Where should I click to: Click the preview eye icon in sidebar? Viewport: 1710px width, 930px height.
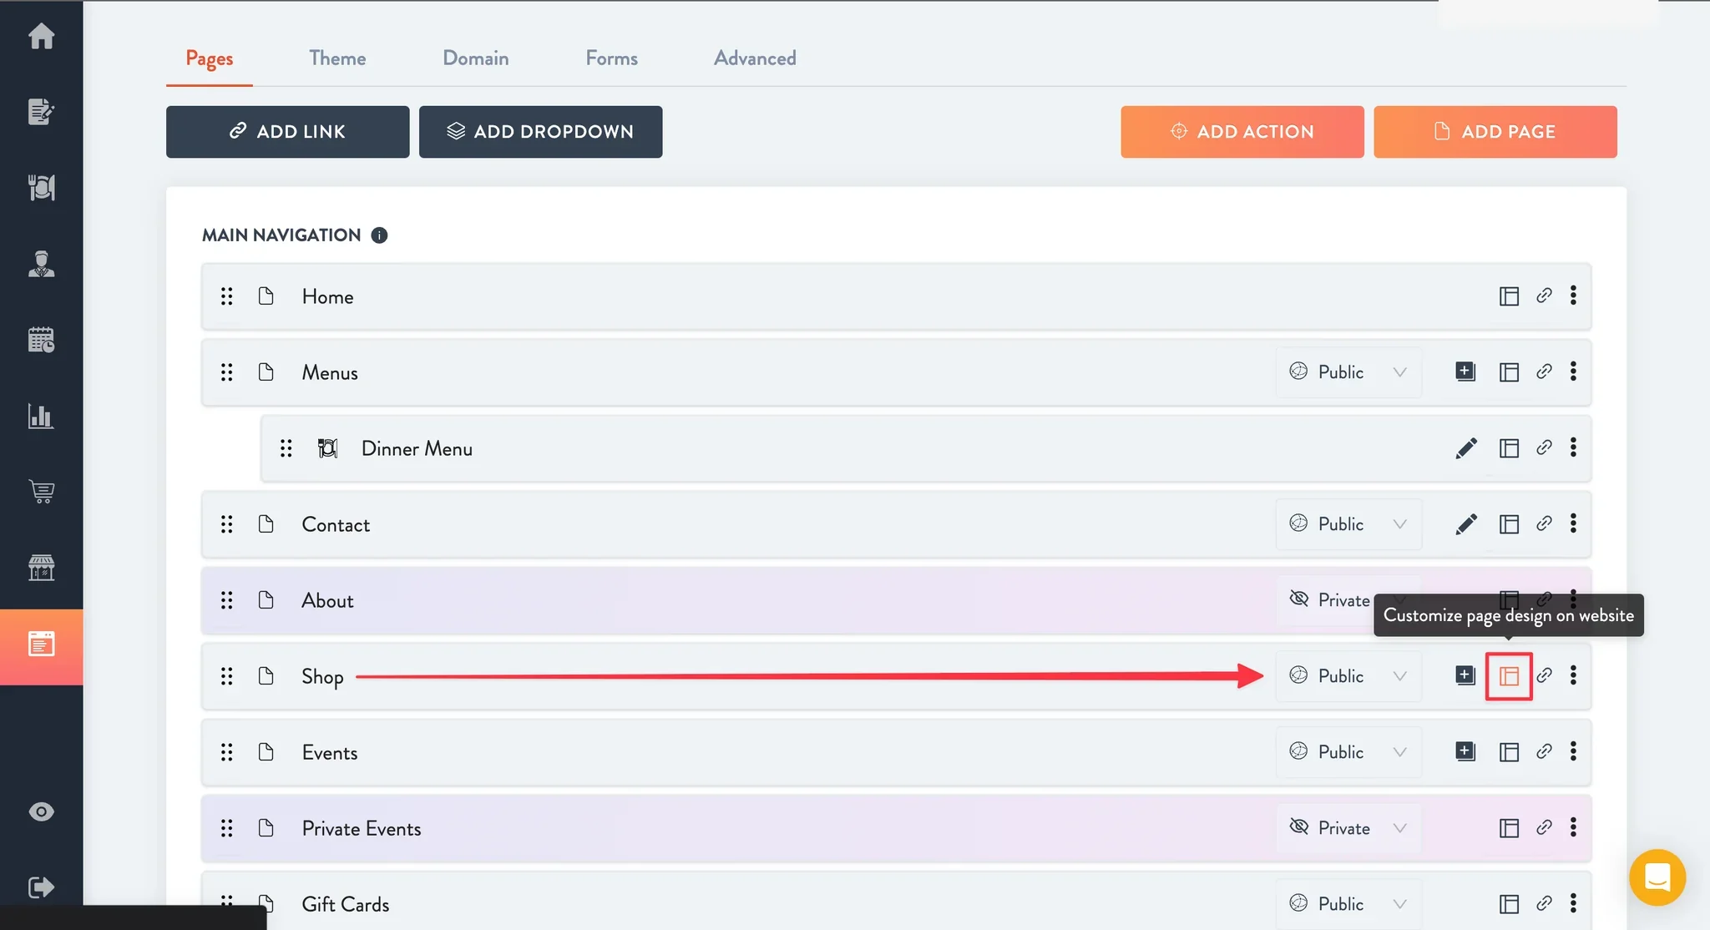point(41,811)
